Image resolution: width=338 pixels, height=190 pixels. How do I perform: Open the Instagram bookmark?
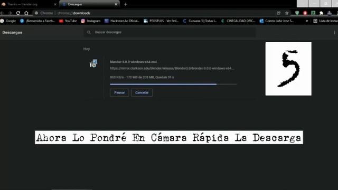tap(91, 21)
